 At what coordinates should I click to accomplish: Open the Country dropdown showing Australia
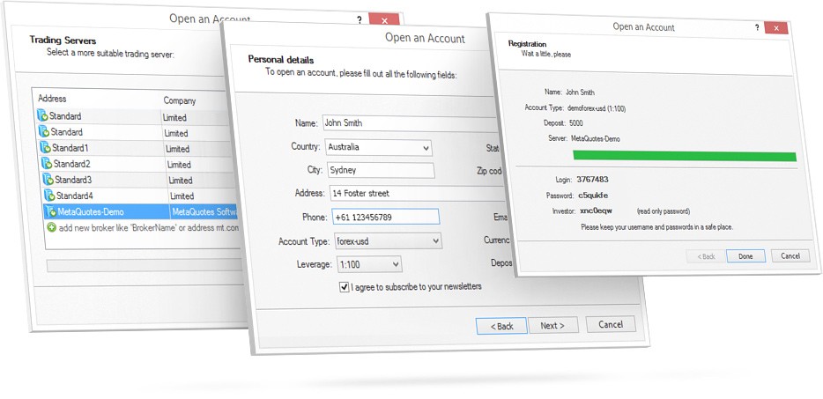pos(378,148)
